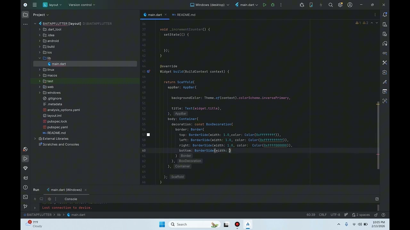Collapse the lib folder

[x=40, y=58]
